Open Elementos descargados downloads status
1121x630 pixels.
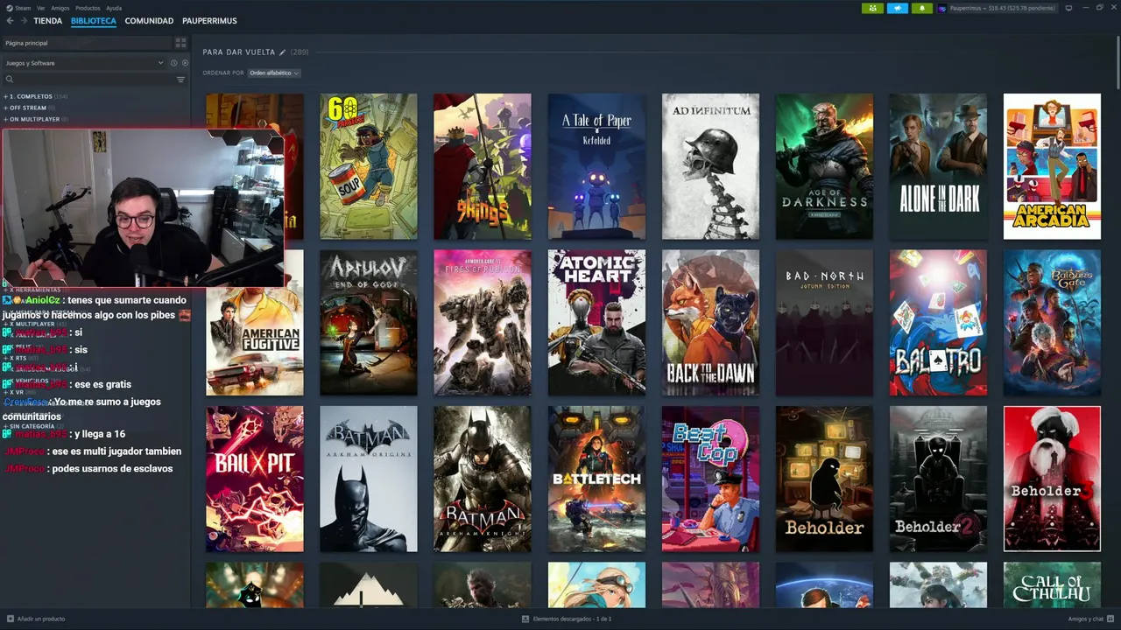567,619
